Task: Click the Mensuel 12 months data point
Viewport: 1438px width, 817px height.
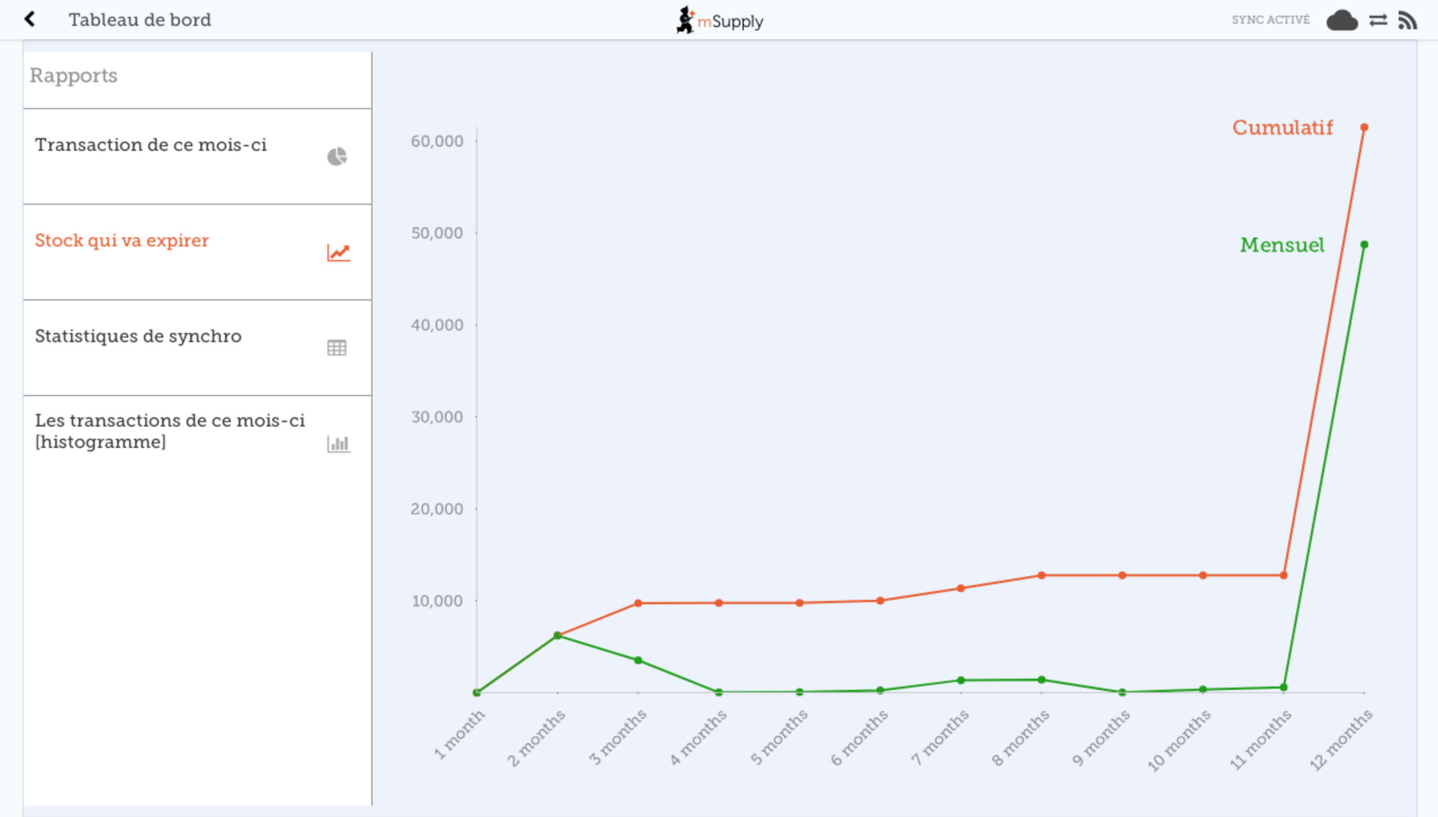Action: (x=1364, y=245)
